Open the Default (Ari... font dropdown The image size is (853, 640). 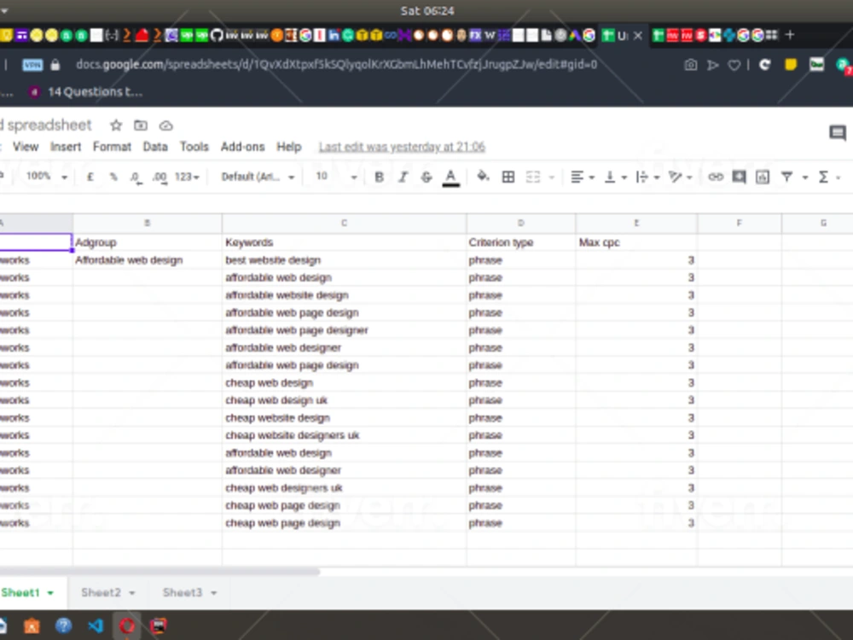258,177
